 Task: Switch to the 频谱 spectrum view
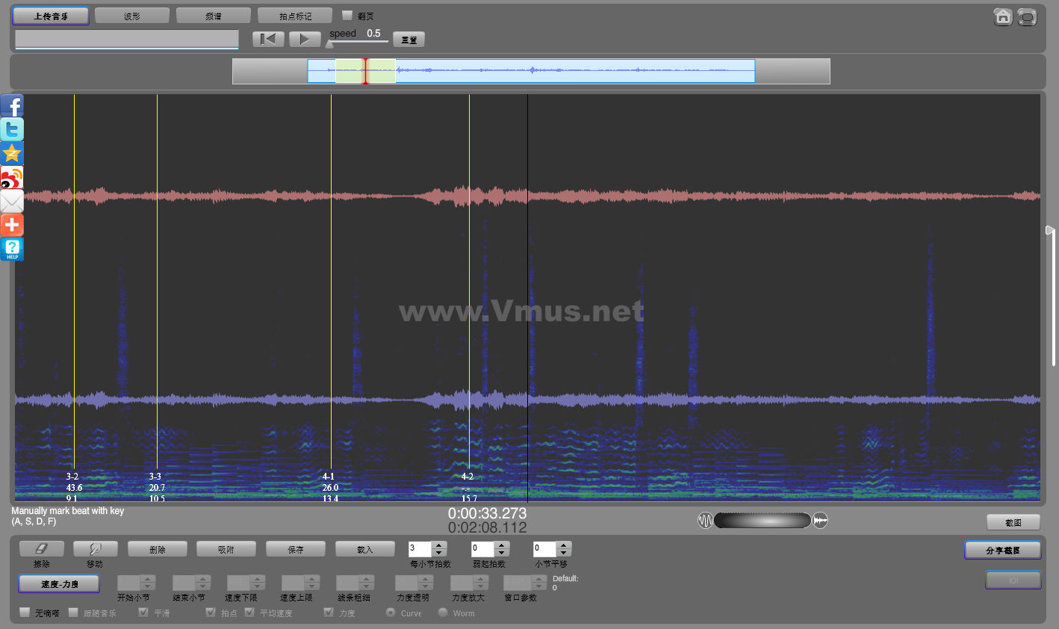[214, 16]
